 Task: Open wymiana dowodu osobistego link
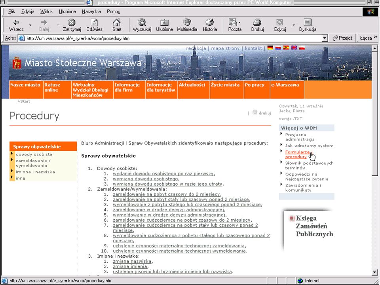click(145, 179)
